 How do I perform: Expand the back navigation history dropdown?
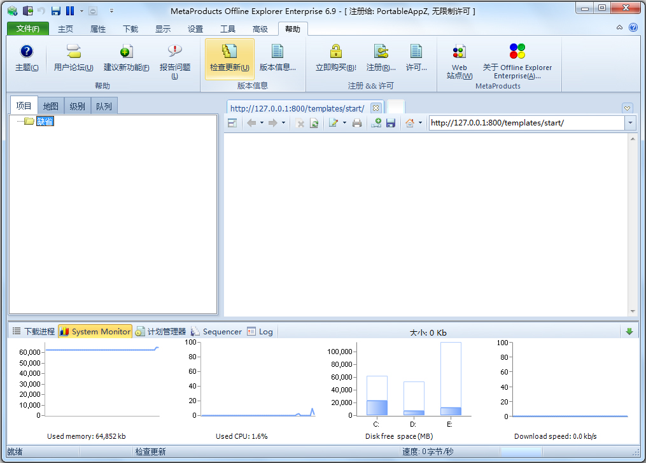[x=262, y=123]
